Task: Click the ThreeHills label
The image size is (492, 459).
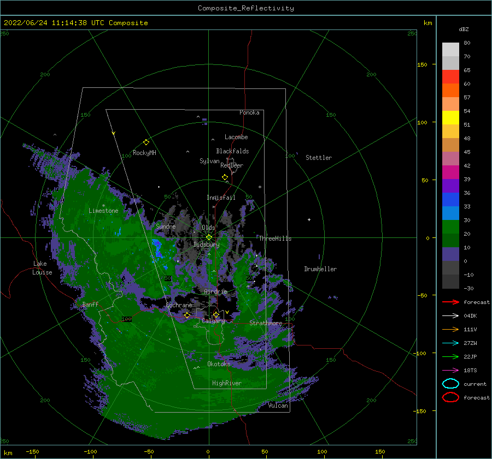Action: pos(275,239)
